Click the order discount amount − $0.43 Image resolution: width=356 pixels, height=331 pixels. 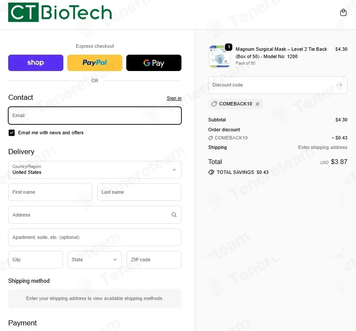(340, 138)
